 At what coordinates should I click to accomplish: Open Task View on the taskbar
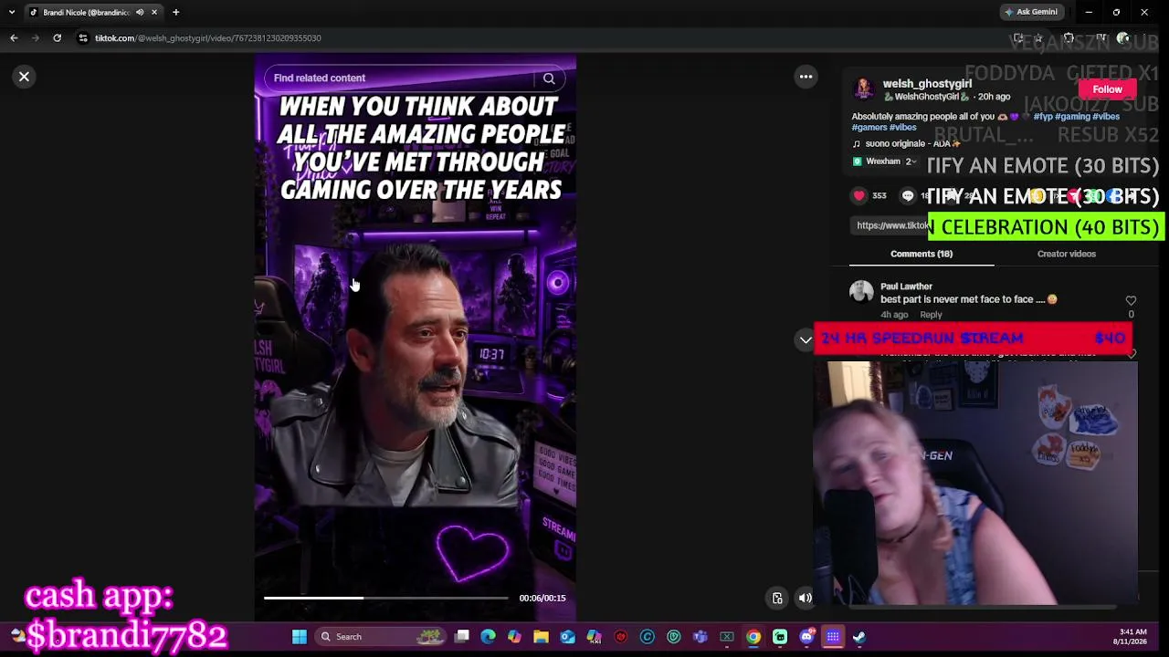462,637
